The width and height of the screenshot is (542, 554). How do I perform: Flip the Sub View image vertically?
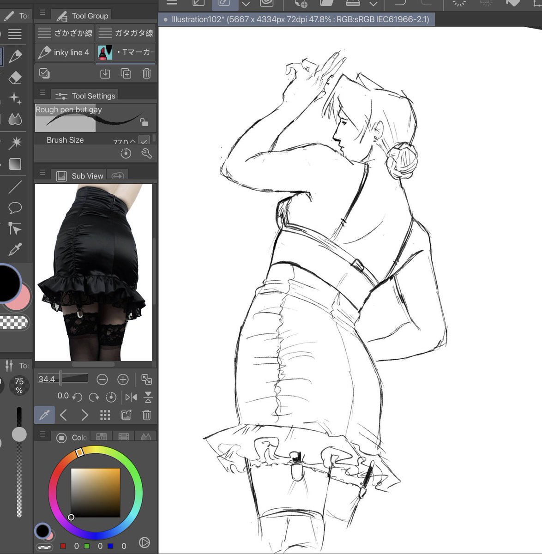[x=148, y=397]
